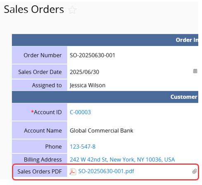This screenshot has height=185, width=202.
Task: Click the Sales Orders PDF field label
Action: tap(40, 171)
